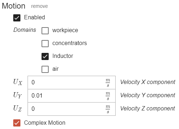Focus the UX velocity input field
Viewport: 179px width, 129px height.
pyautogui.click(x=72, y=83)
